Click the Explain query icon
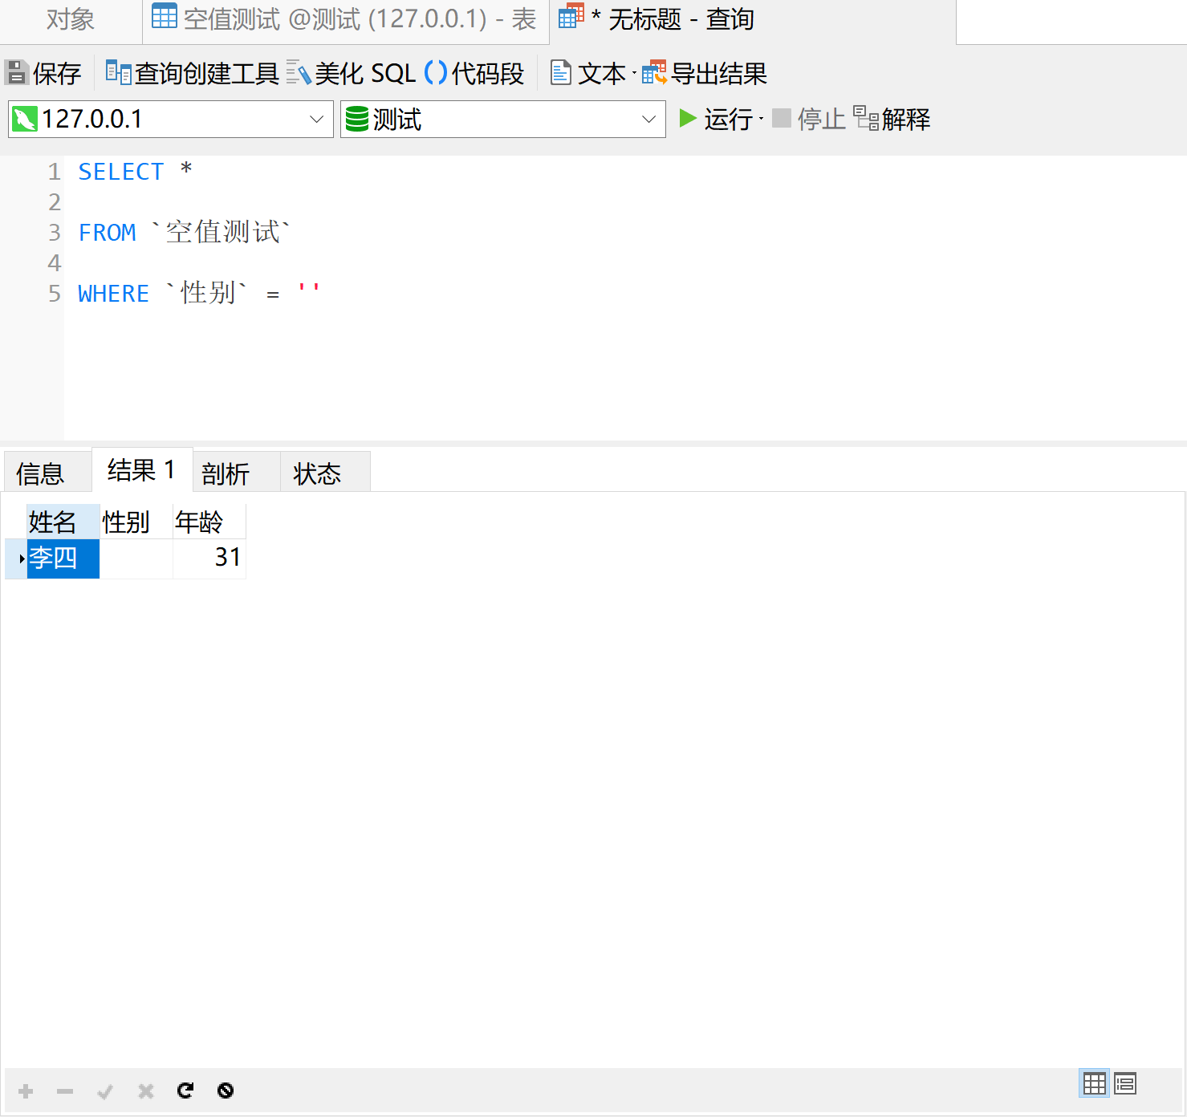This screenshot has width=1187, height=1117. (865, 119)
